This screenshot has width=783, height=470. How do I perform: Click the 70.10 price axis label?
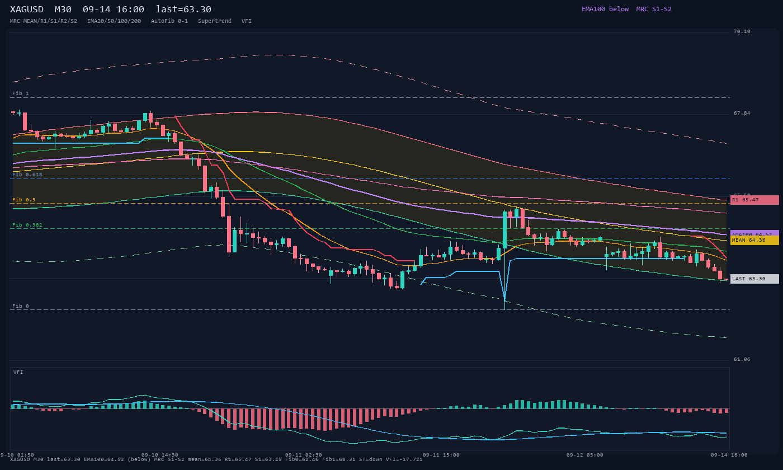[x=742, y=31]
